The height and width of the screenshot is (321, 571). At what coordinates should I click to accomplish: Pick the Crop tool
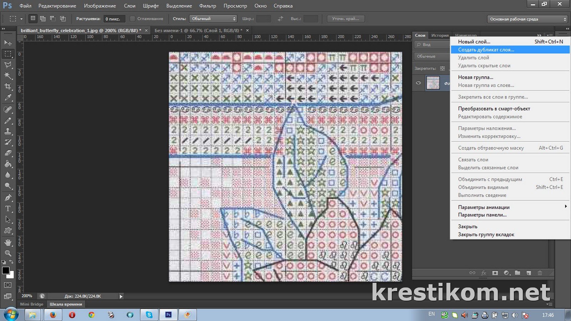(7, 87)
